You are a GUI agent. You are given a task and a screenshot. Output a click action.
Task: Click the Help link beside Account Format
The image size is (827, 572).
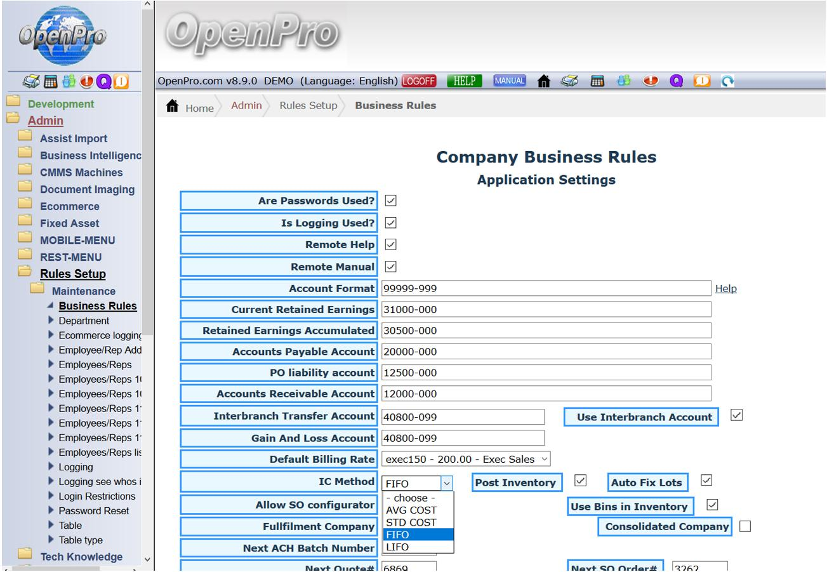(725, 288)
